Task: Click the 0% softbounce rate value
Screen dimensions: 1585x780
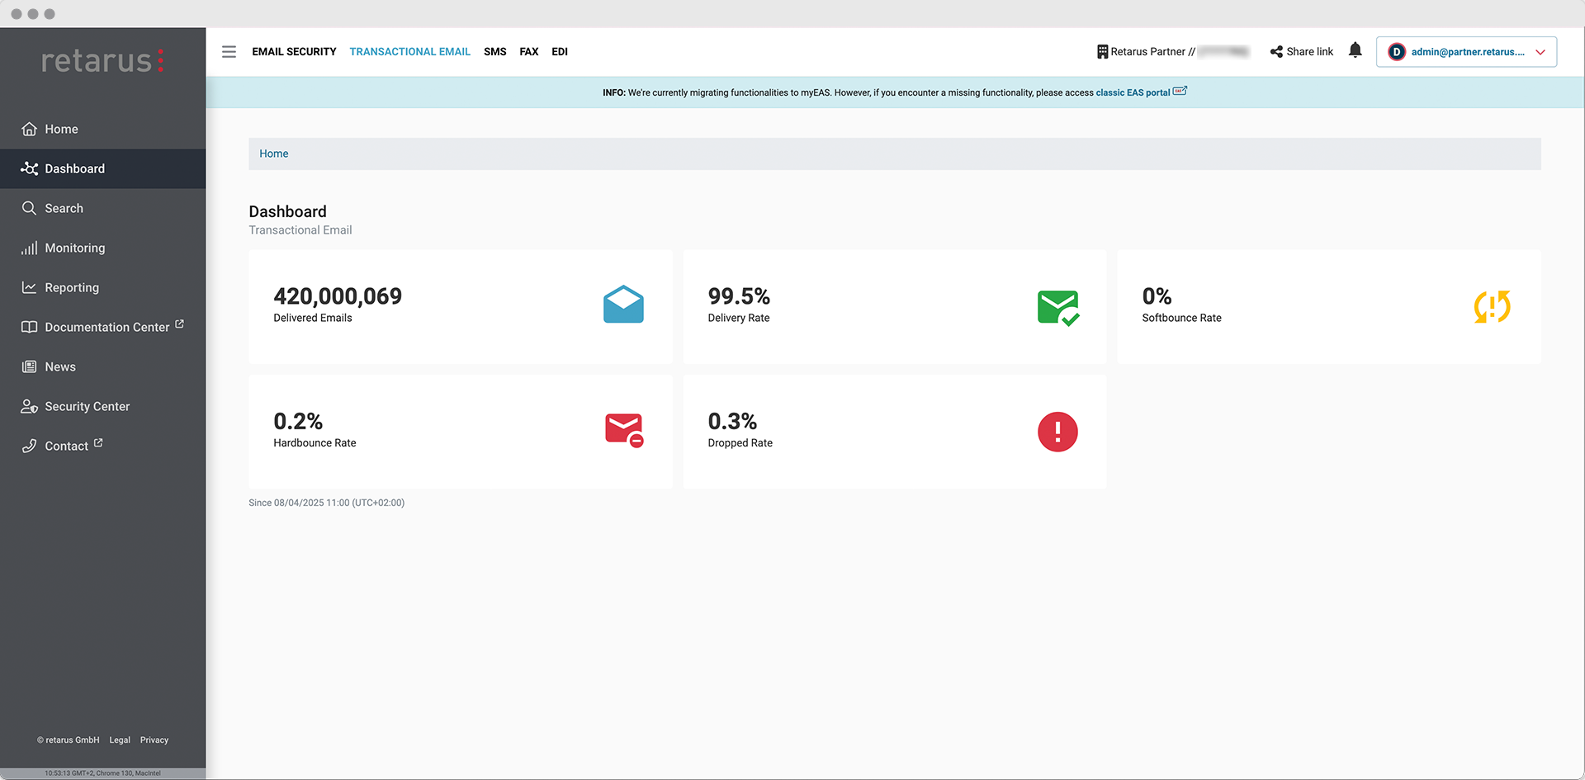Action: point(1157,295)
